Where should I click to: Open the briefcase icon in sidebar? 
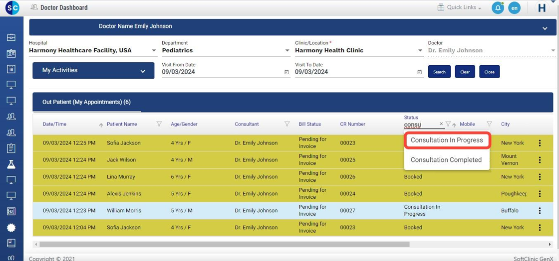coord(11,37)
